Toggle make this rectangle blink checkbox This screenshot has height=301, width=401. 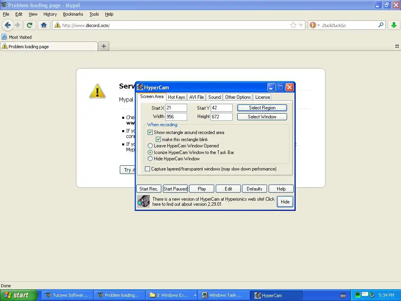click(x=158, y=140)
